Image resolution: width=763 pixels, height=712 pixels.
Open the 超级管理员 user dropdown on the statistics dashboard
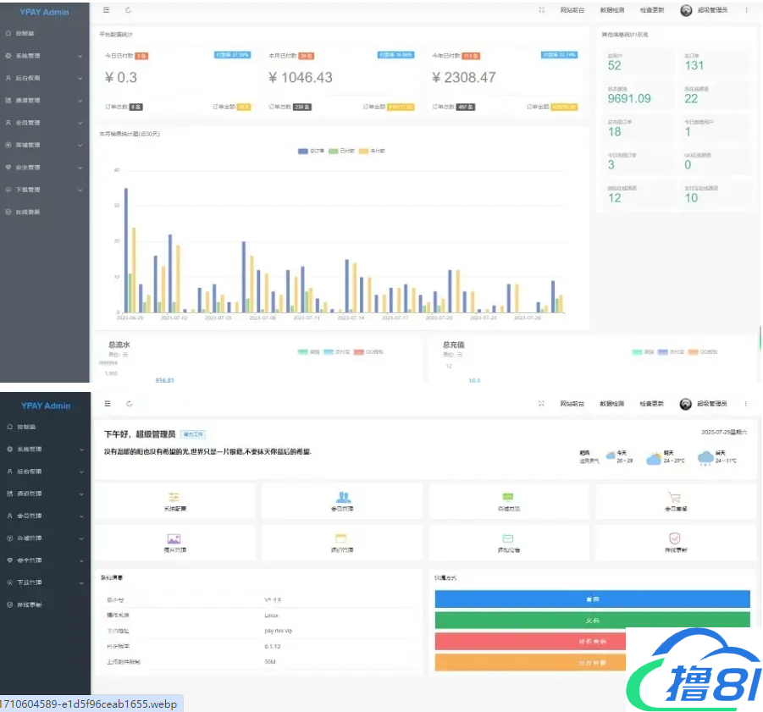[x=704, y=10]
